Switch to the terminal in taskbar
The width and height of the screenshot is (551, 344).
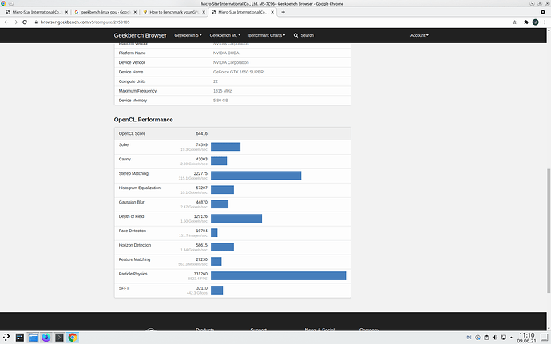59,338
